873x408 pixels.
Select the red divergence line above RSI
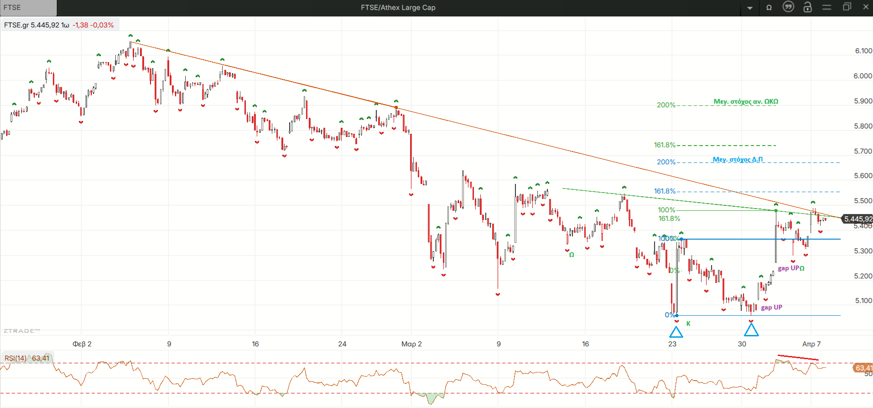(798, 357)
